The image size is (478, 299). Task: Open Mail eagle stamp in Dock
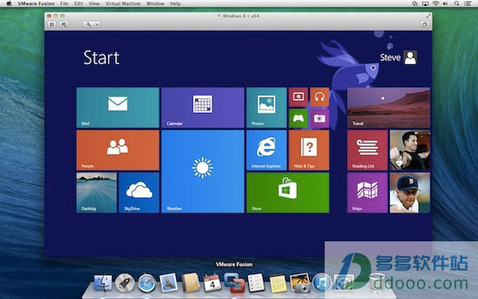(x=168, y=283)
